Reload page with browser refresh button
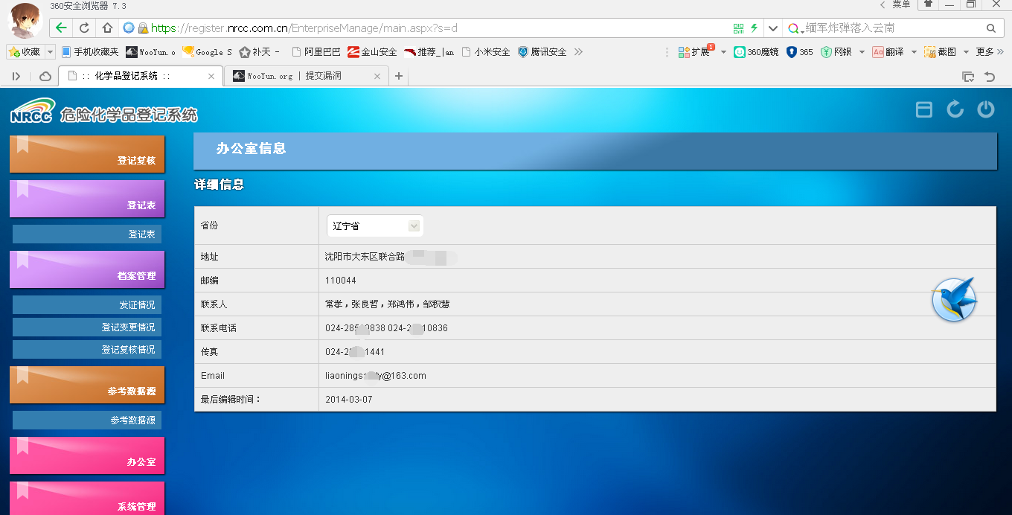The image size is (1012, 515). pyautogui.click(x=84, y=28)
